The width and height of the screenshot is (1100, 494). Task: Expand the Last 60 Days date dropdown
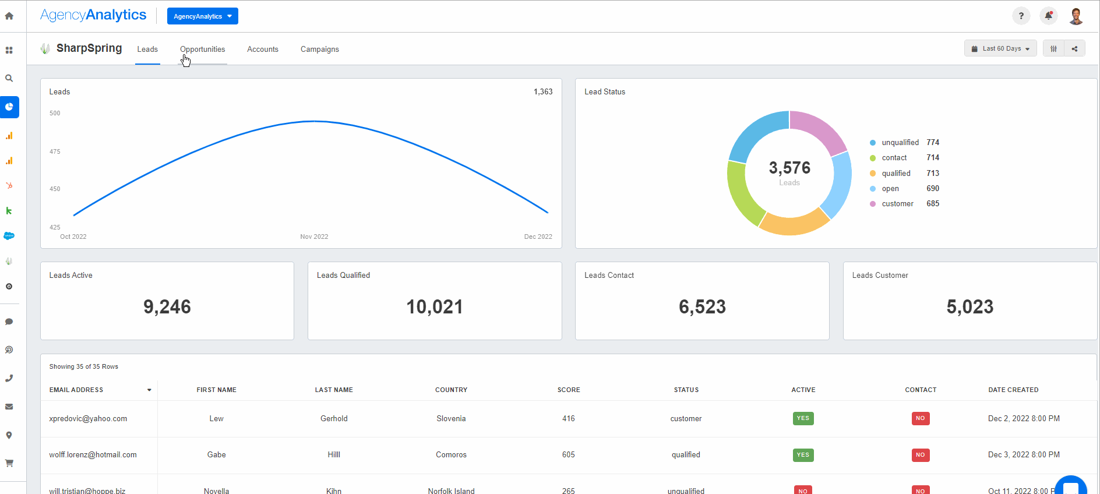tap(1000, 49)
